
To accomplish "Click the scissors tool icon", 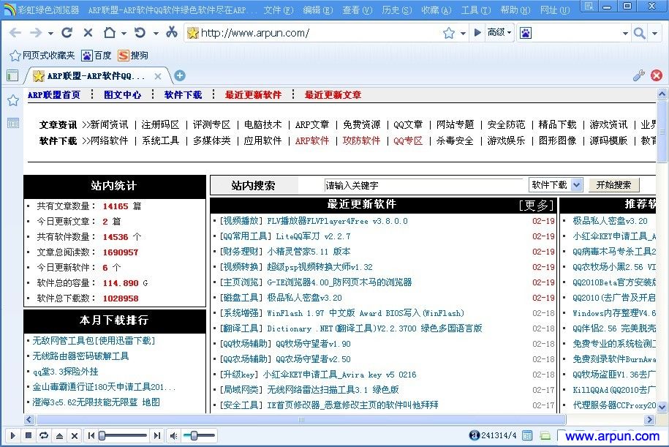I will (172, 32).
